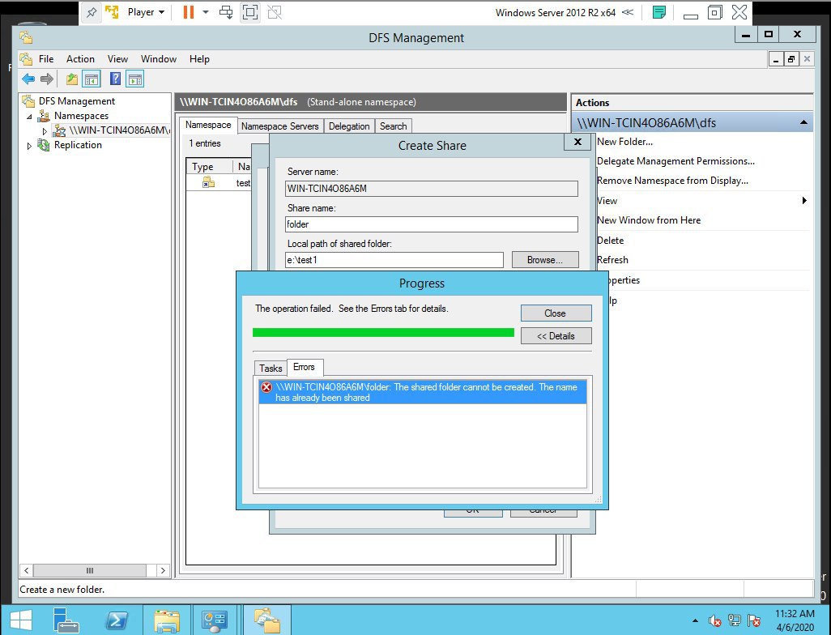Open the Help menu

pos(199,59)
